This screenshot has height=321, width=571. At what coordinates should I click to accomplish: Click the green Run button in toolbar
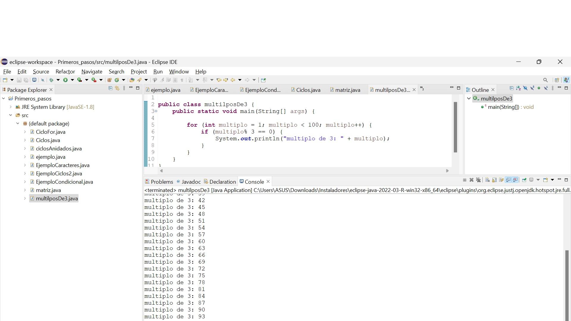tap(65, 80)
